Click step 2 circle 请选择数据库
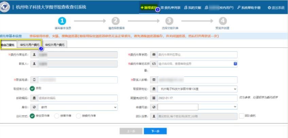Viewport: 288px width, 138px height. (116, 21)
